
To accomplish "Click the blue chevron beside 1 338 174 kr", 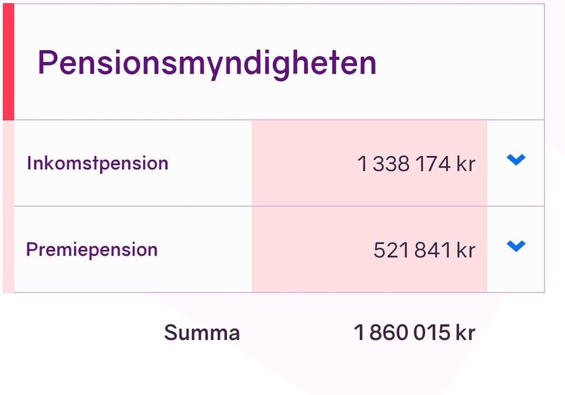I will coord(515,160).
